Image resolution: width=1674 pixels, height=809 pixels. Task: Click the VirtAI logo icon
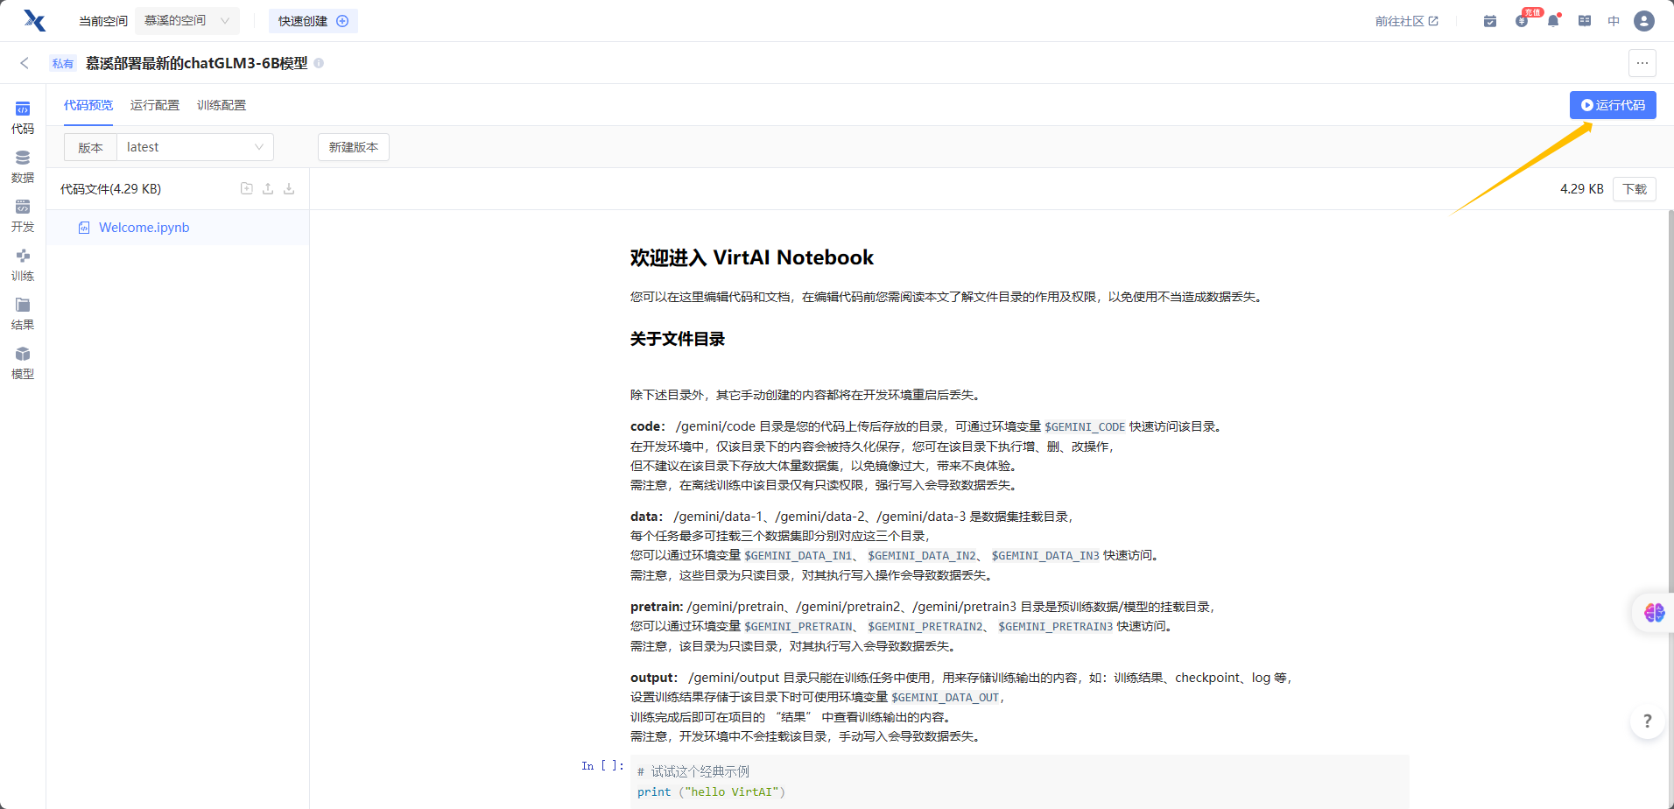point(34,20)
